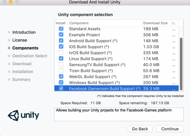Select the Destination Select step
The image size is (190, 136).
point(30,56)
